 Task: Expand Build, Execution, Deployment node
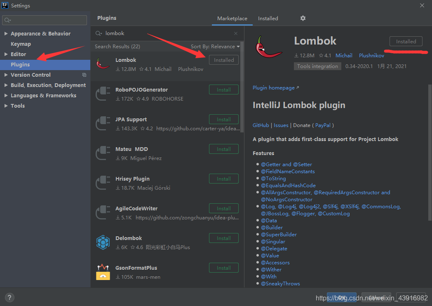(x=6, y=85)
